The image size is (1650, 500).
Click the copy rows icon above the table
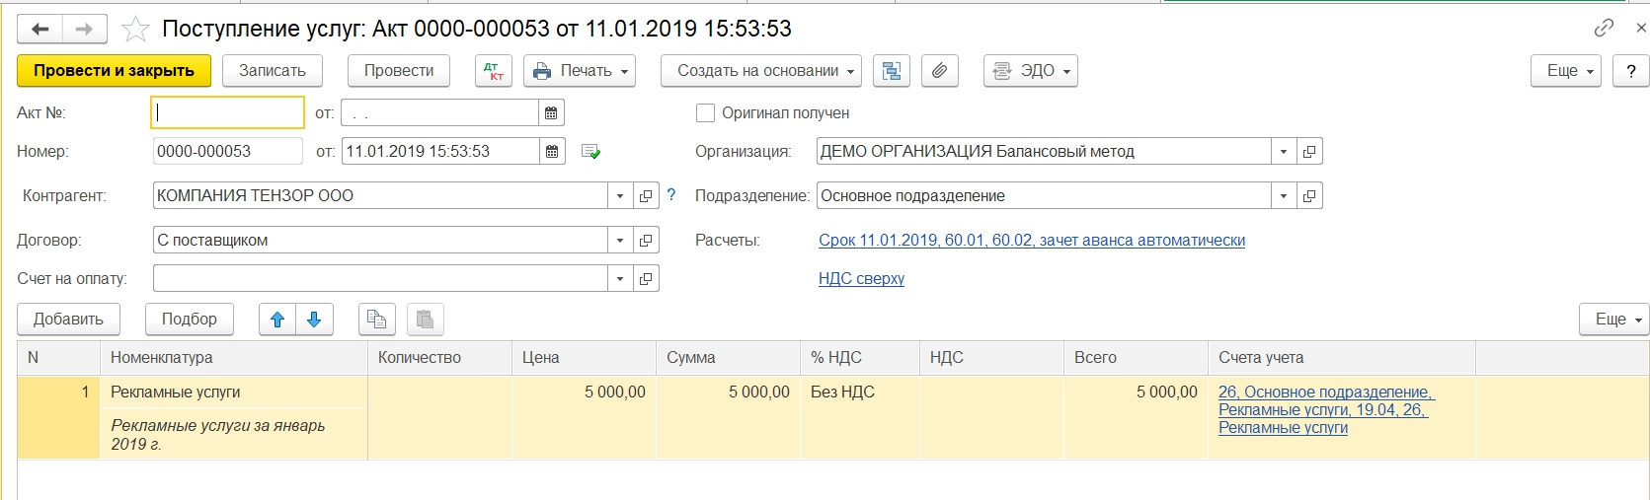(376, 320)
